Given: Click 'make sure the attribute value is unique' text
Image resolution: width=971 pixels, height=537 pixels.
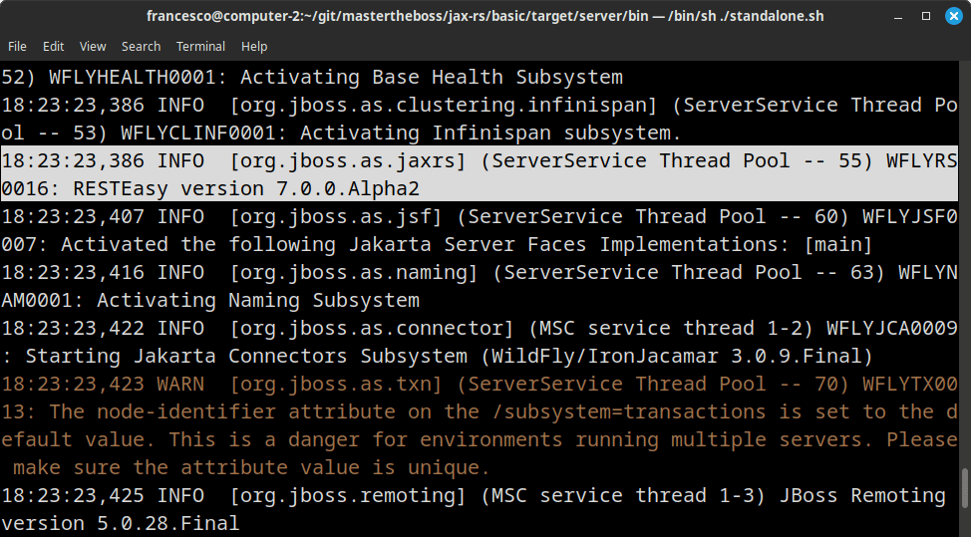Looking at the screenshot, I should [x=251, y=467].
